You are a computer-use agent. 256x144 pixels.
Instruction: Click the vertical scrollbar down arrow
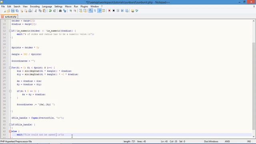click(x=254, y=136)
